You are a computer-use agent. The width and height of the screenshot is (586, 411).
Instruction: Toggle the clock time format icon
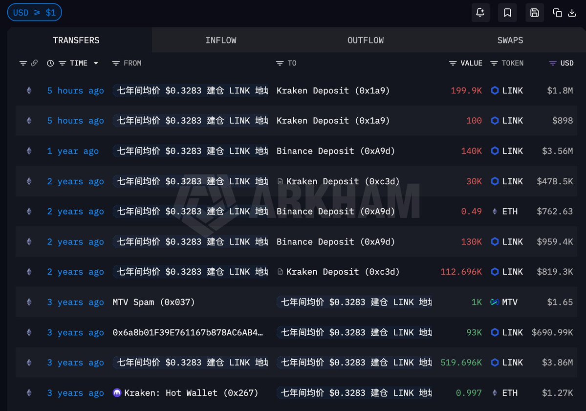(x=50, y=63)
